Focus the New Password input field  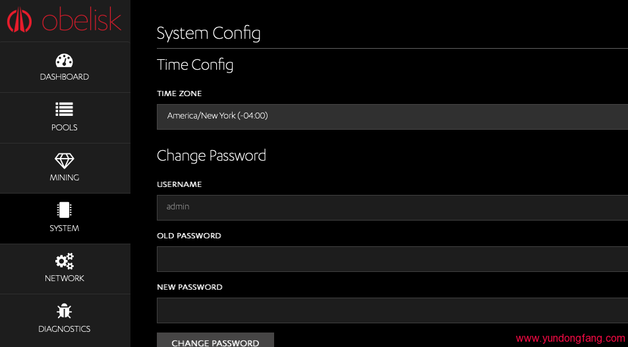tap(392, 310)
